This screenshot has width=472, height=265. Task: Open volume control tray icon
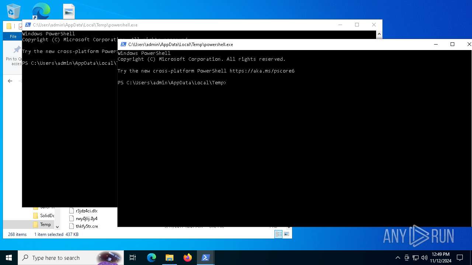424,258
